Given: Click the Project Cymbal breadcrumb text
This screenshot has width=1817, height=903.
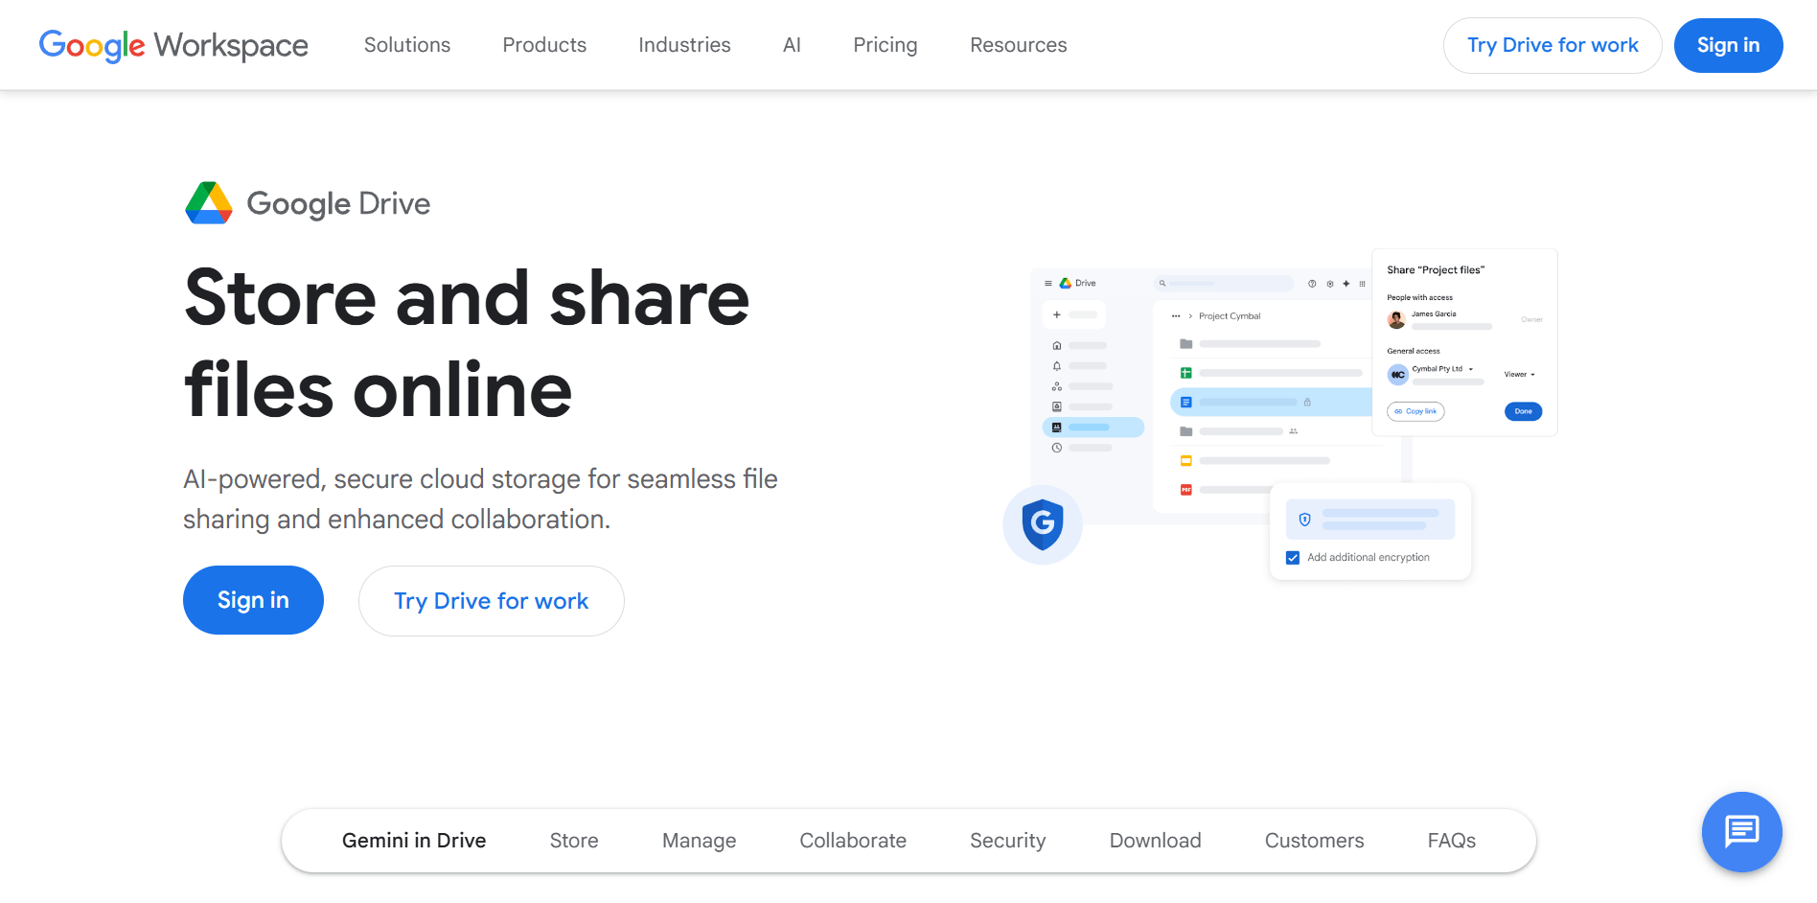Looking at the screenshot, I should [1230, 316].
